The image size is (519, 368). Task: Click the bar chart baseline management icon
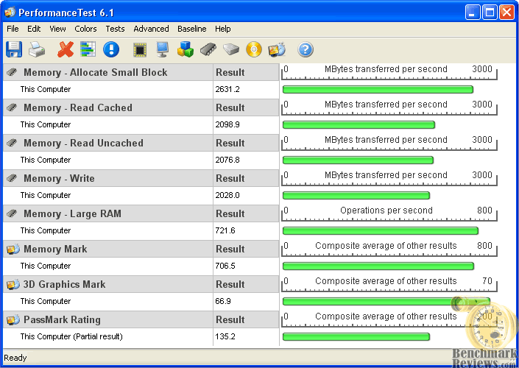click(88, 49)
